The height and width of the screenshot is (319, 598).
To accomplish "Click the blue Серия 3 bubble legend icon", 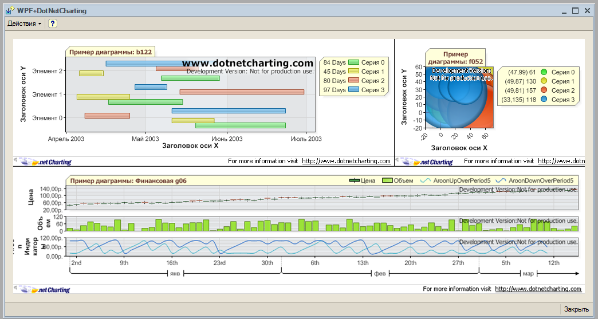I will pos(544,100).
